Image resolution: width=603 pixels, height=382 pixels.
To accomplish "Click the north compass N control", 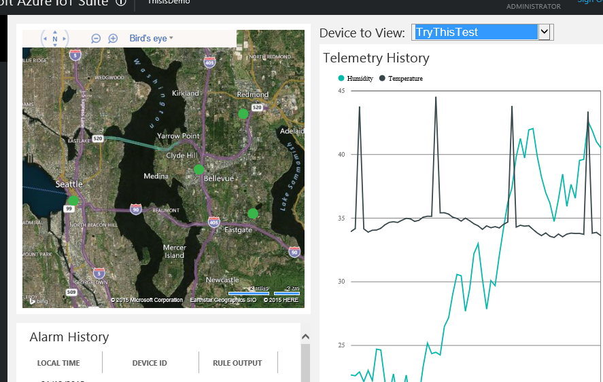I will [55, 39].
